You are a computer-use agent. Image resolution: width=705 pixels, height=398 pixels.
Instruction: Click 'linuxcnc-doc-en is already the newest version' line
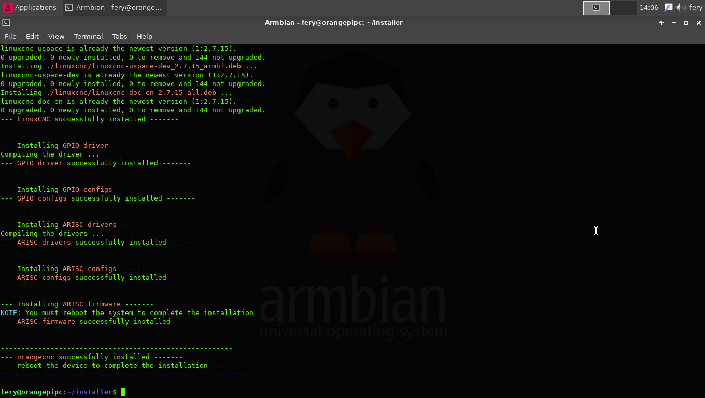119,102
